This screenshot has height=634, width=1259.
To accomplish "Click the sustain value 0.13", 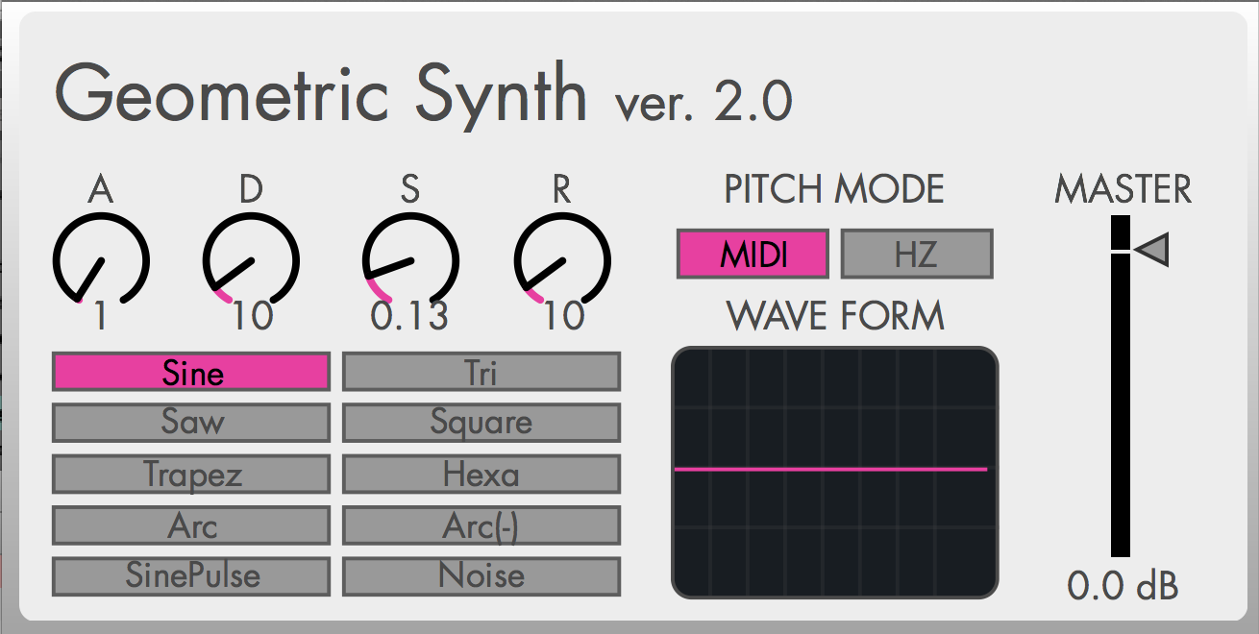I will click(410, 317).
